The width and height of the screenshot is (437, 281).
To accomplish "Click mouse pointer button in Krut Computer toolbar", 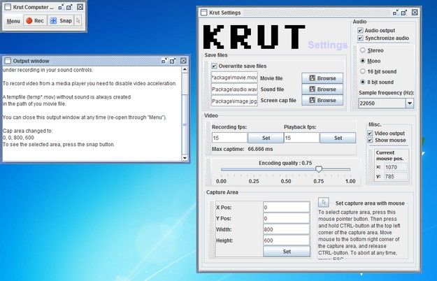I will (x=78, y=20).
